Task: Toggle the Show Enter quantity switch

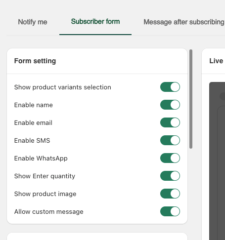Action: [x=170, y=176]
